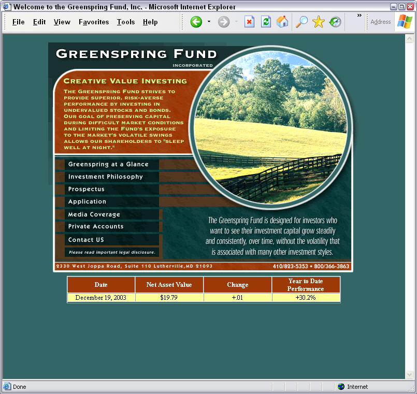The width and height of the screenshot is (417, 394).
Task: Maximize the Internet Explorer window
Action: point(402,7)
